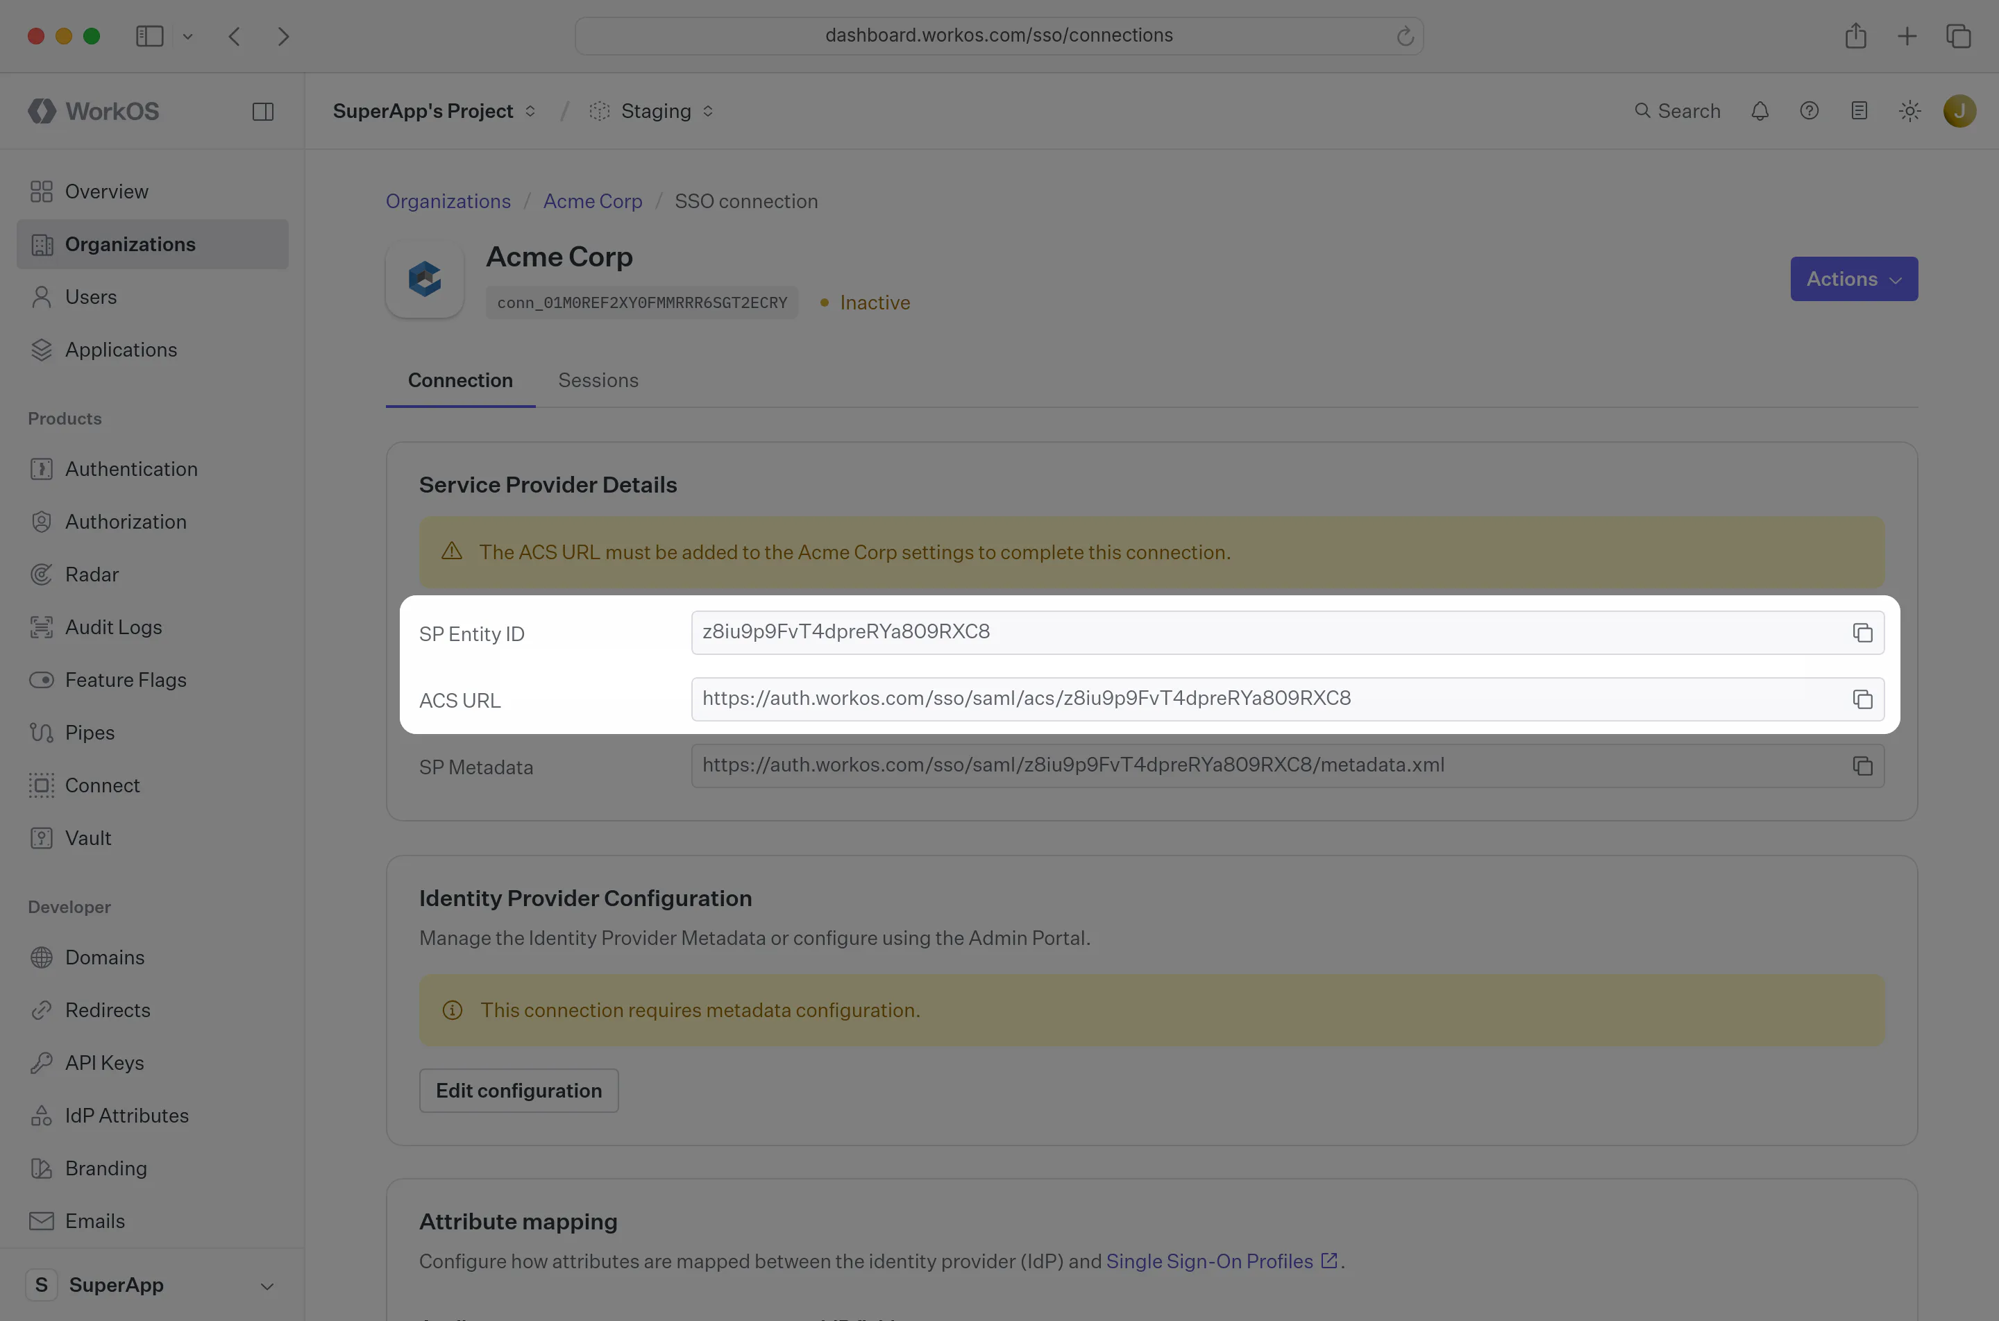Open a new Safari tab

[1907, 36]
